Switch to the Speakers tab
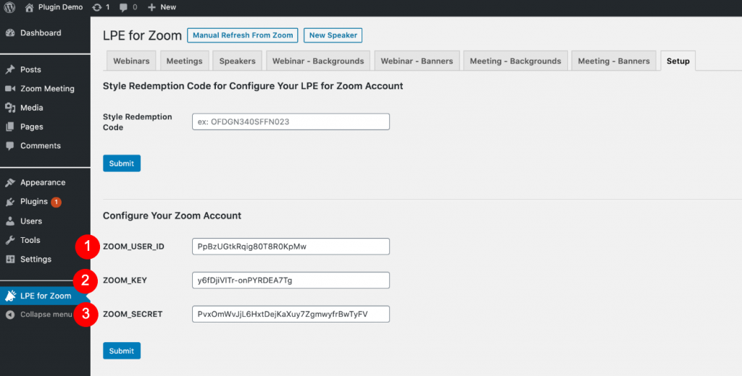742x376 pixels. 238,61
